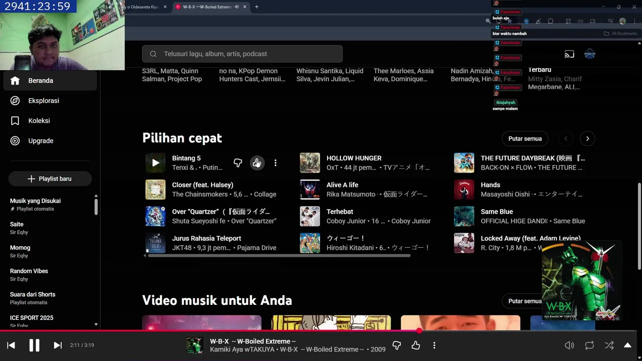Like the Bintang 5 track

pyautogui.click(x=257, y=163)
